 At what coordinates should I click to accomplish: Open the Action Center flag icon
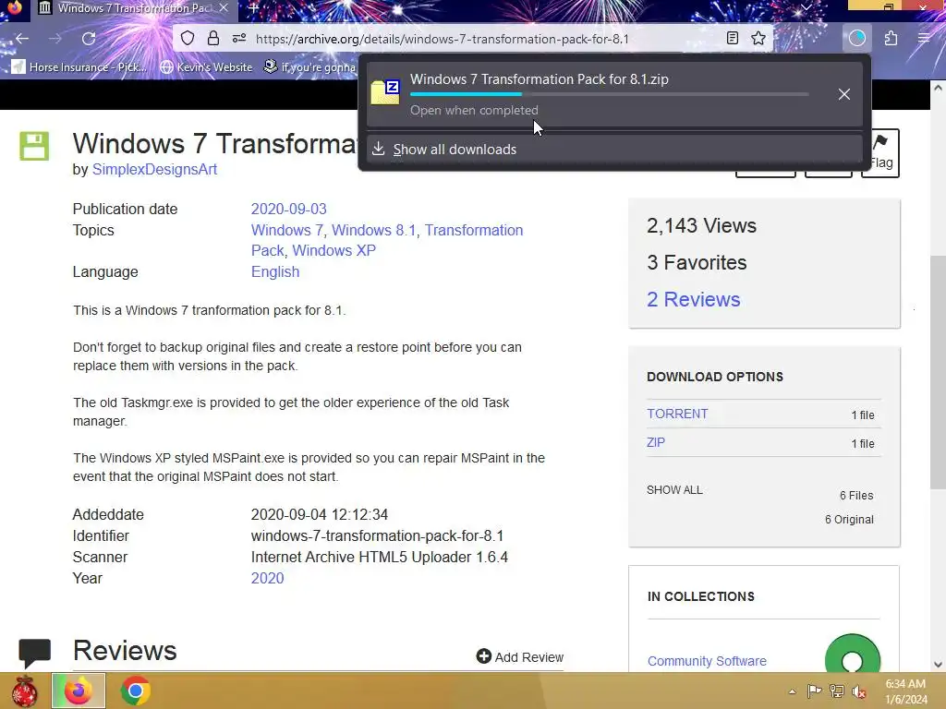point(814,691)
